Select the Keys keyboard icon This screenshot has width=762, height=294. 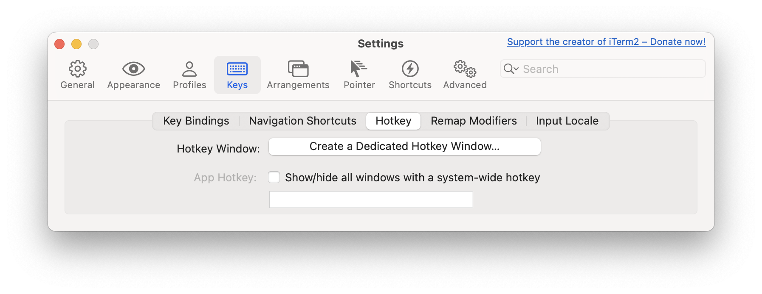click(x=237, y=69)
